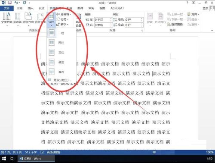Open the Customize Quick Access Toolbar arrow
This screenshot has height=163, width=215.
click(x=29, y=3)
